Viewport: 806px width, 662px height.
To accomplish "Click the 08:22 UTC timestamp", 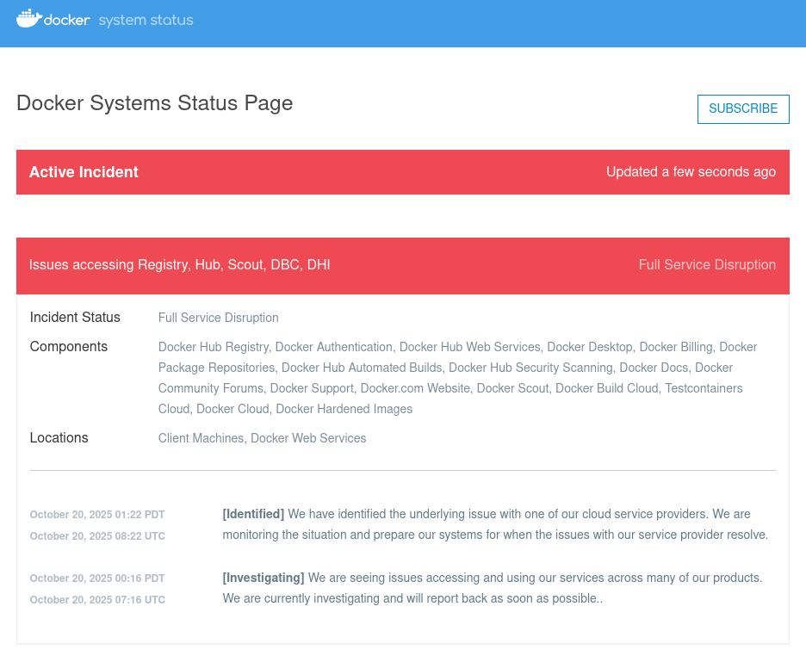I will coord(97,536).
